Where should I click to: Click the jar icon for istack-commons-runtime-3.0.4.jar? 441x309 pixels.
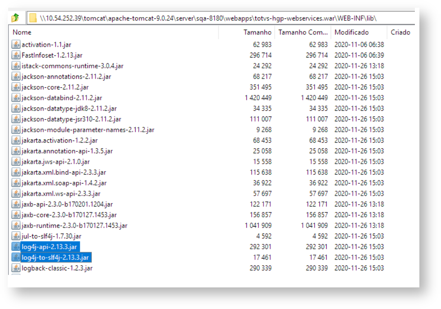[16, 66]
